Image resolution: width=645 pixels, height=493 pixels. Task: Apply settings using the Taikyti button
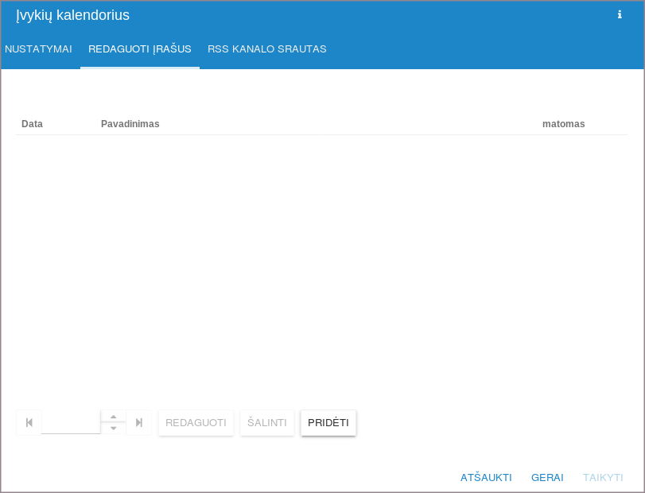[603, 478]
